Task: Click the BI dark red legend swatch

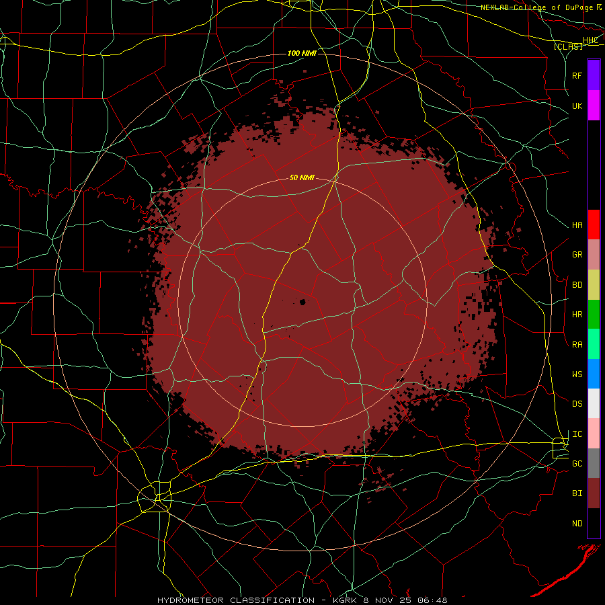Action: pyautogui.click(x=594, y=493)
